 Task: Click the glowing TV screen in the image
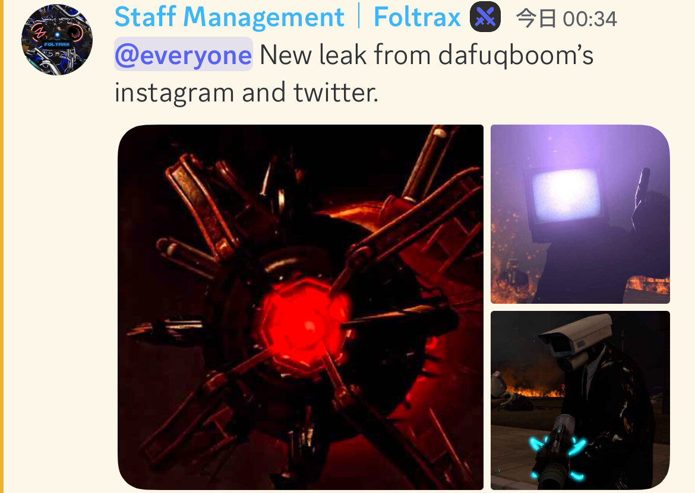(566, 195)
